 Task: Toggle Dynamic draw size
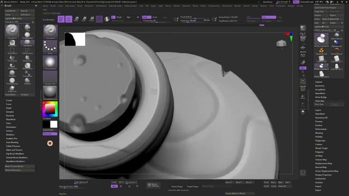207,20
